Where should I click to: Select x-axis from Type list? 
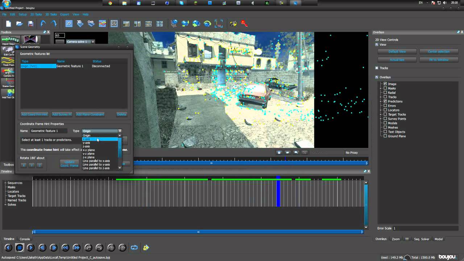(x=100, y=139)
